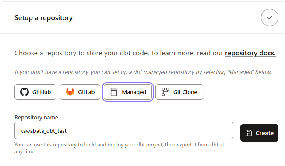This screenshot has width=285, height=166.
Task: Click the Git Clone branch icon
Action: [165, 92]
